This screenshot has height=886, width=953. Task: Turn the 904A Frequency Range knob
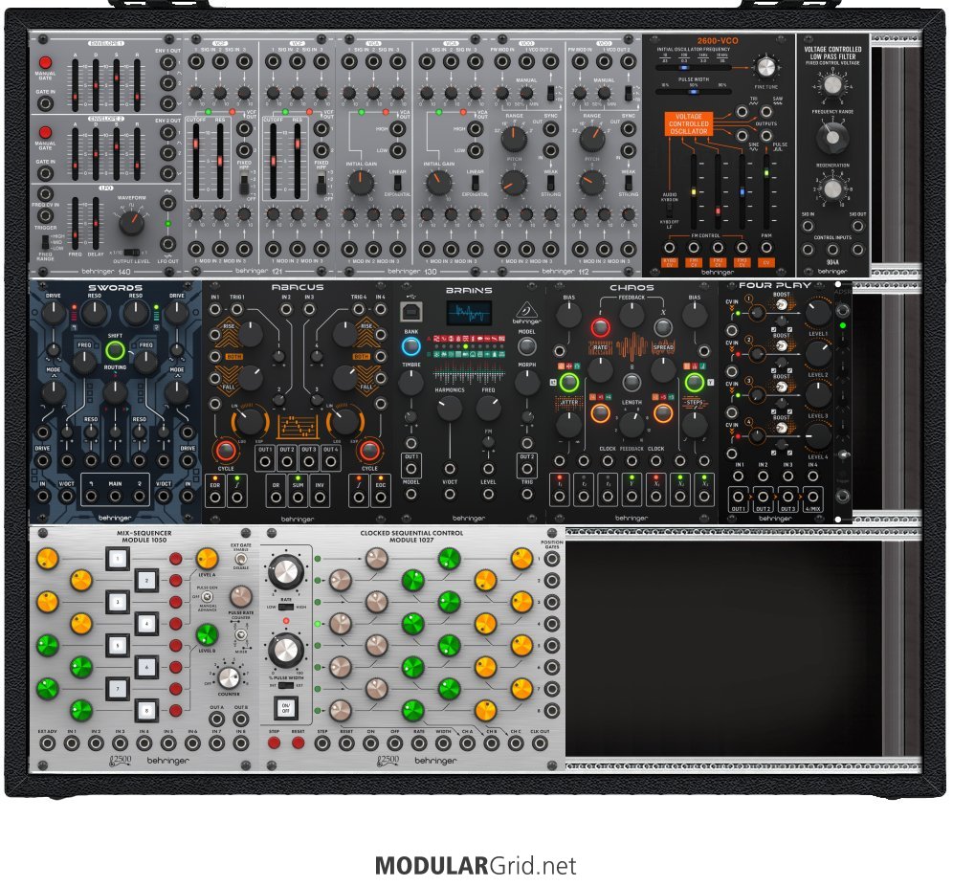(x=832, y=138)
